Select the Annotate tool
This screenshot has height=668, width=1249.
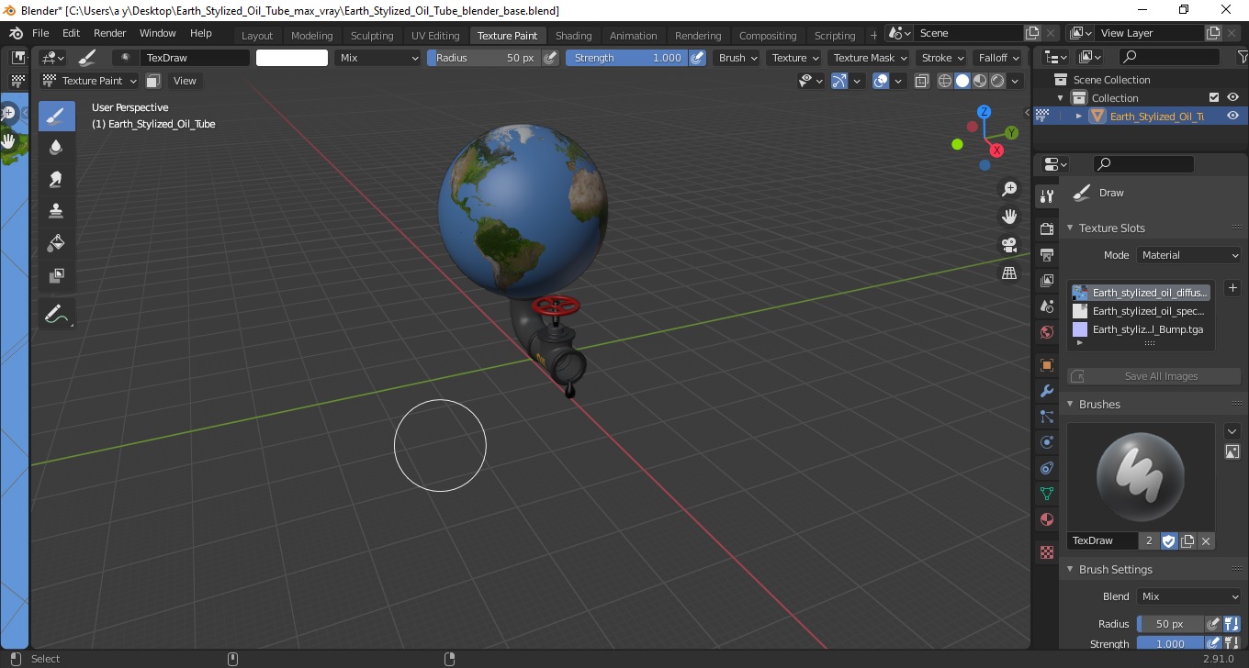[56, 314]
